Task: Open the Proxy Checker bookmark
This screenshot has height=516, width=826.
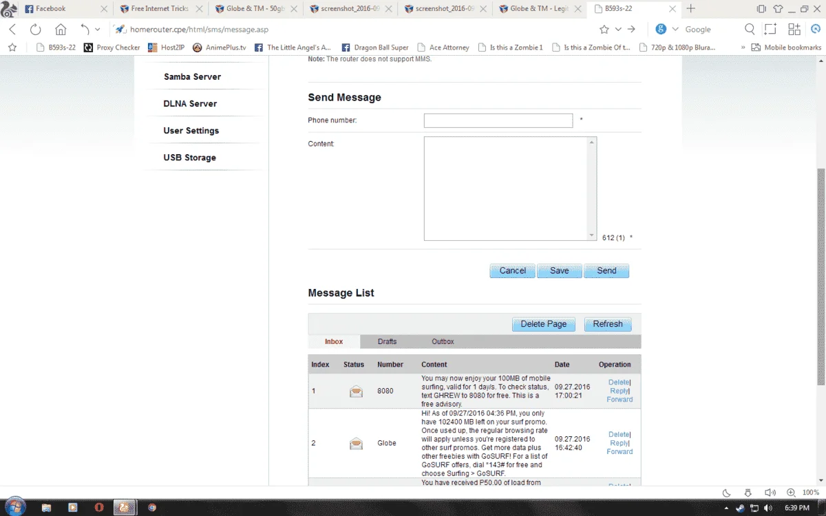Action: click(x=112, y=47)
